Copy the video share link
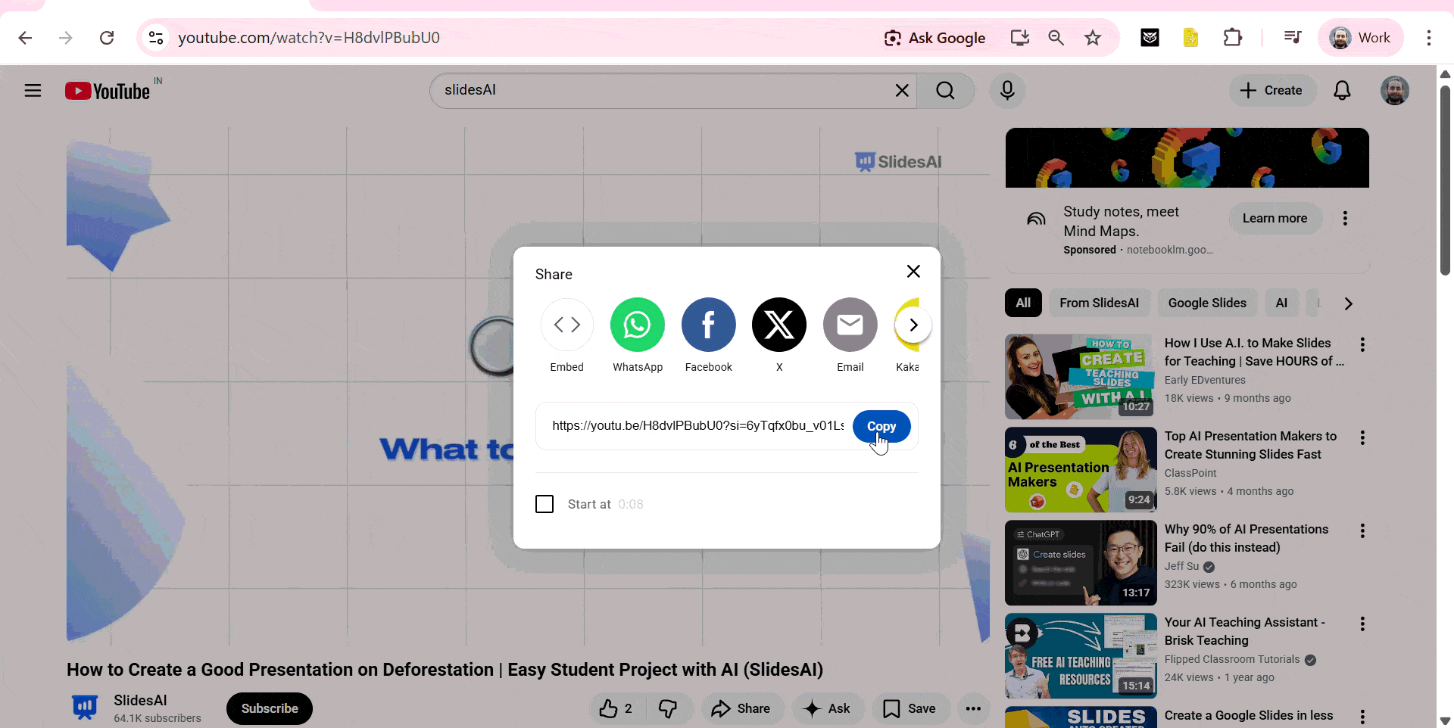This screenshot has width=1454, height=728. click(x=881, y=426)
